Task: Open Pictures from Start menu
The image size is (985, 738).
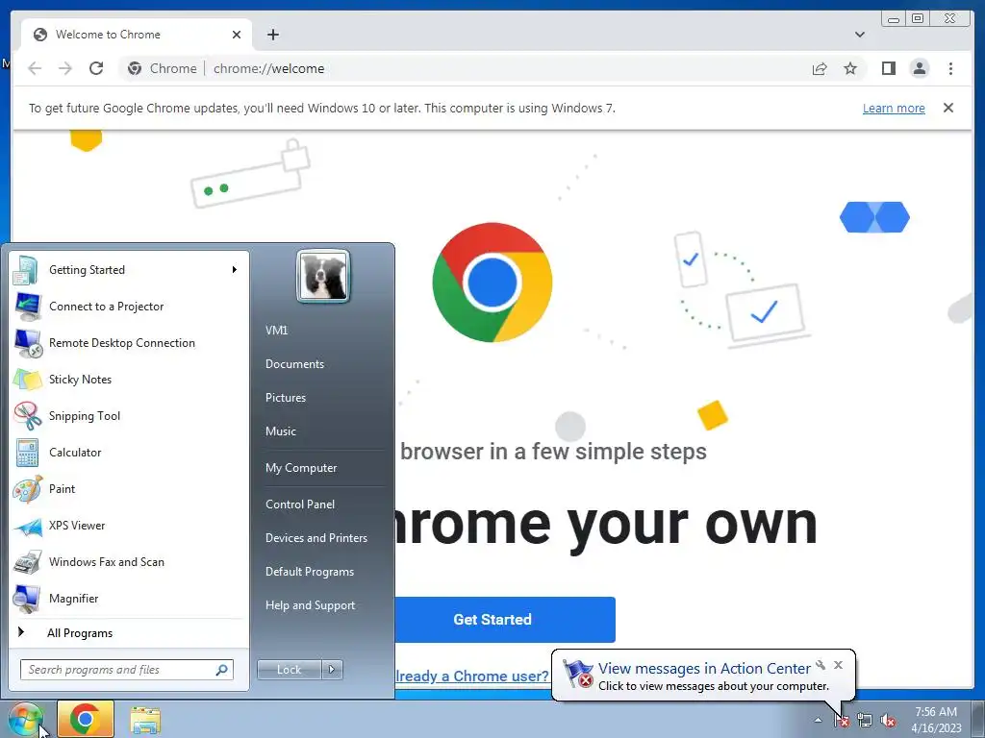Action: pos(285,397)
